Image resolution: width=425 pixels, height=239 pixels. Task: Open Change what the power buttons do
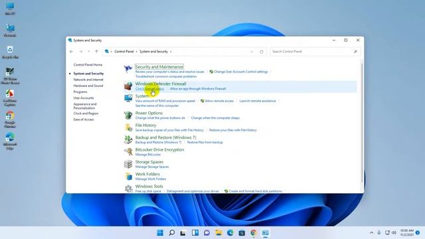pyautogui.click(x=160, y=118)
